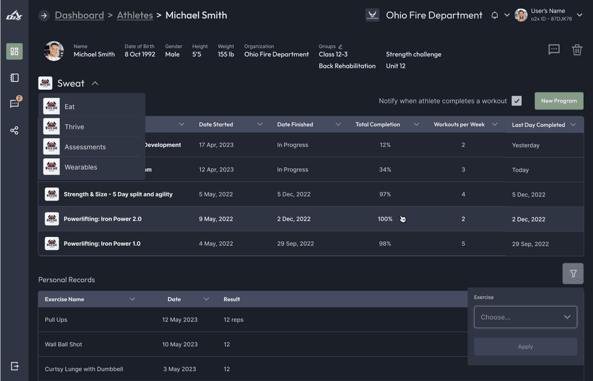The image size is (593, 381).
Task: Sort by Last Day Completed chevron
Action: (573, 125)
